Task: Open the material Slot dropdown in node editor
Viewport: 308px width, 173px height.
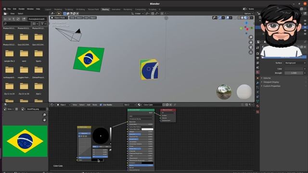Action: [x=129, y=105]
